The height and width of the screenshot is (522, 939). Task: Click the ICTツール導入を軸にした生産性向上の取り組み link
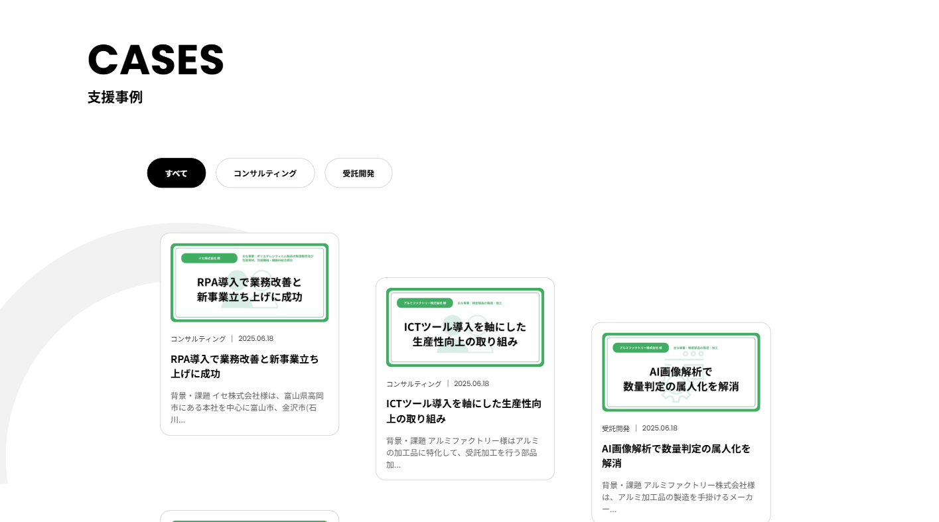click(x=463, y=411)
